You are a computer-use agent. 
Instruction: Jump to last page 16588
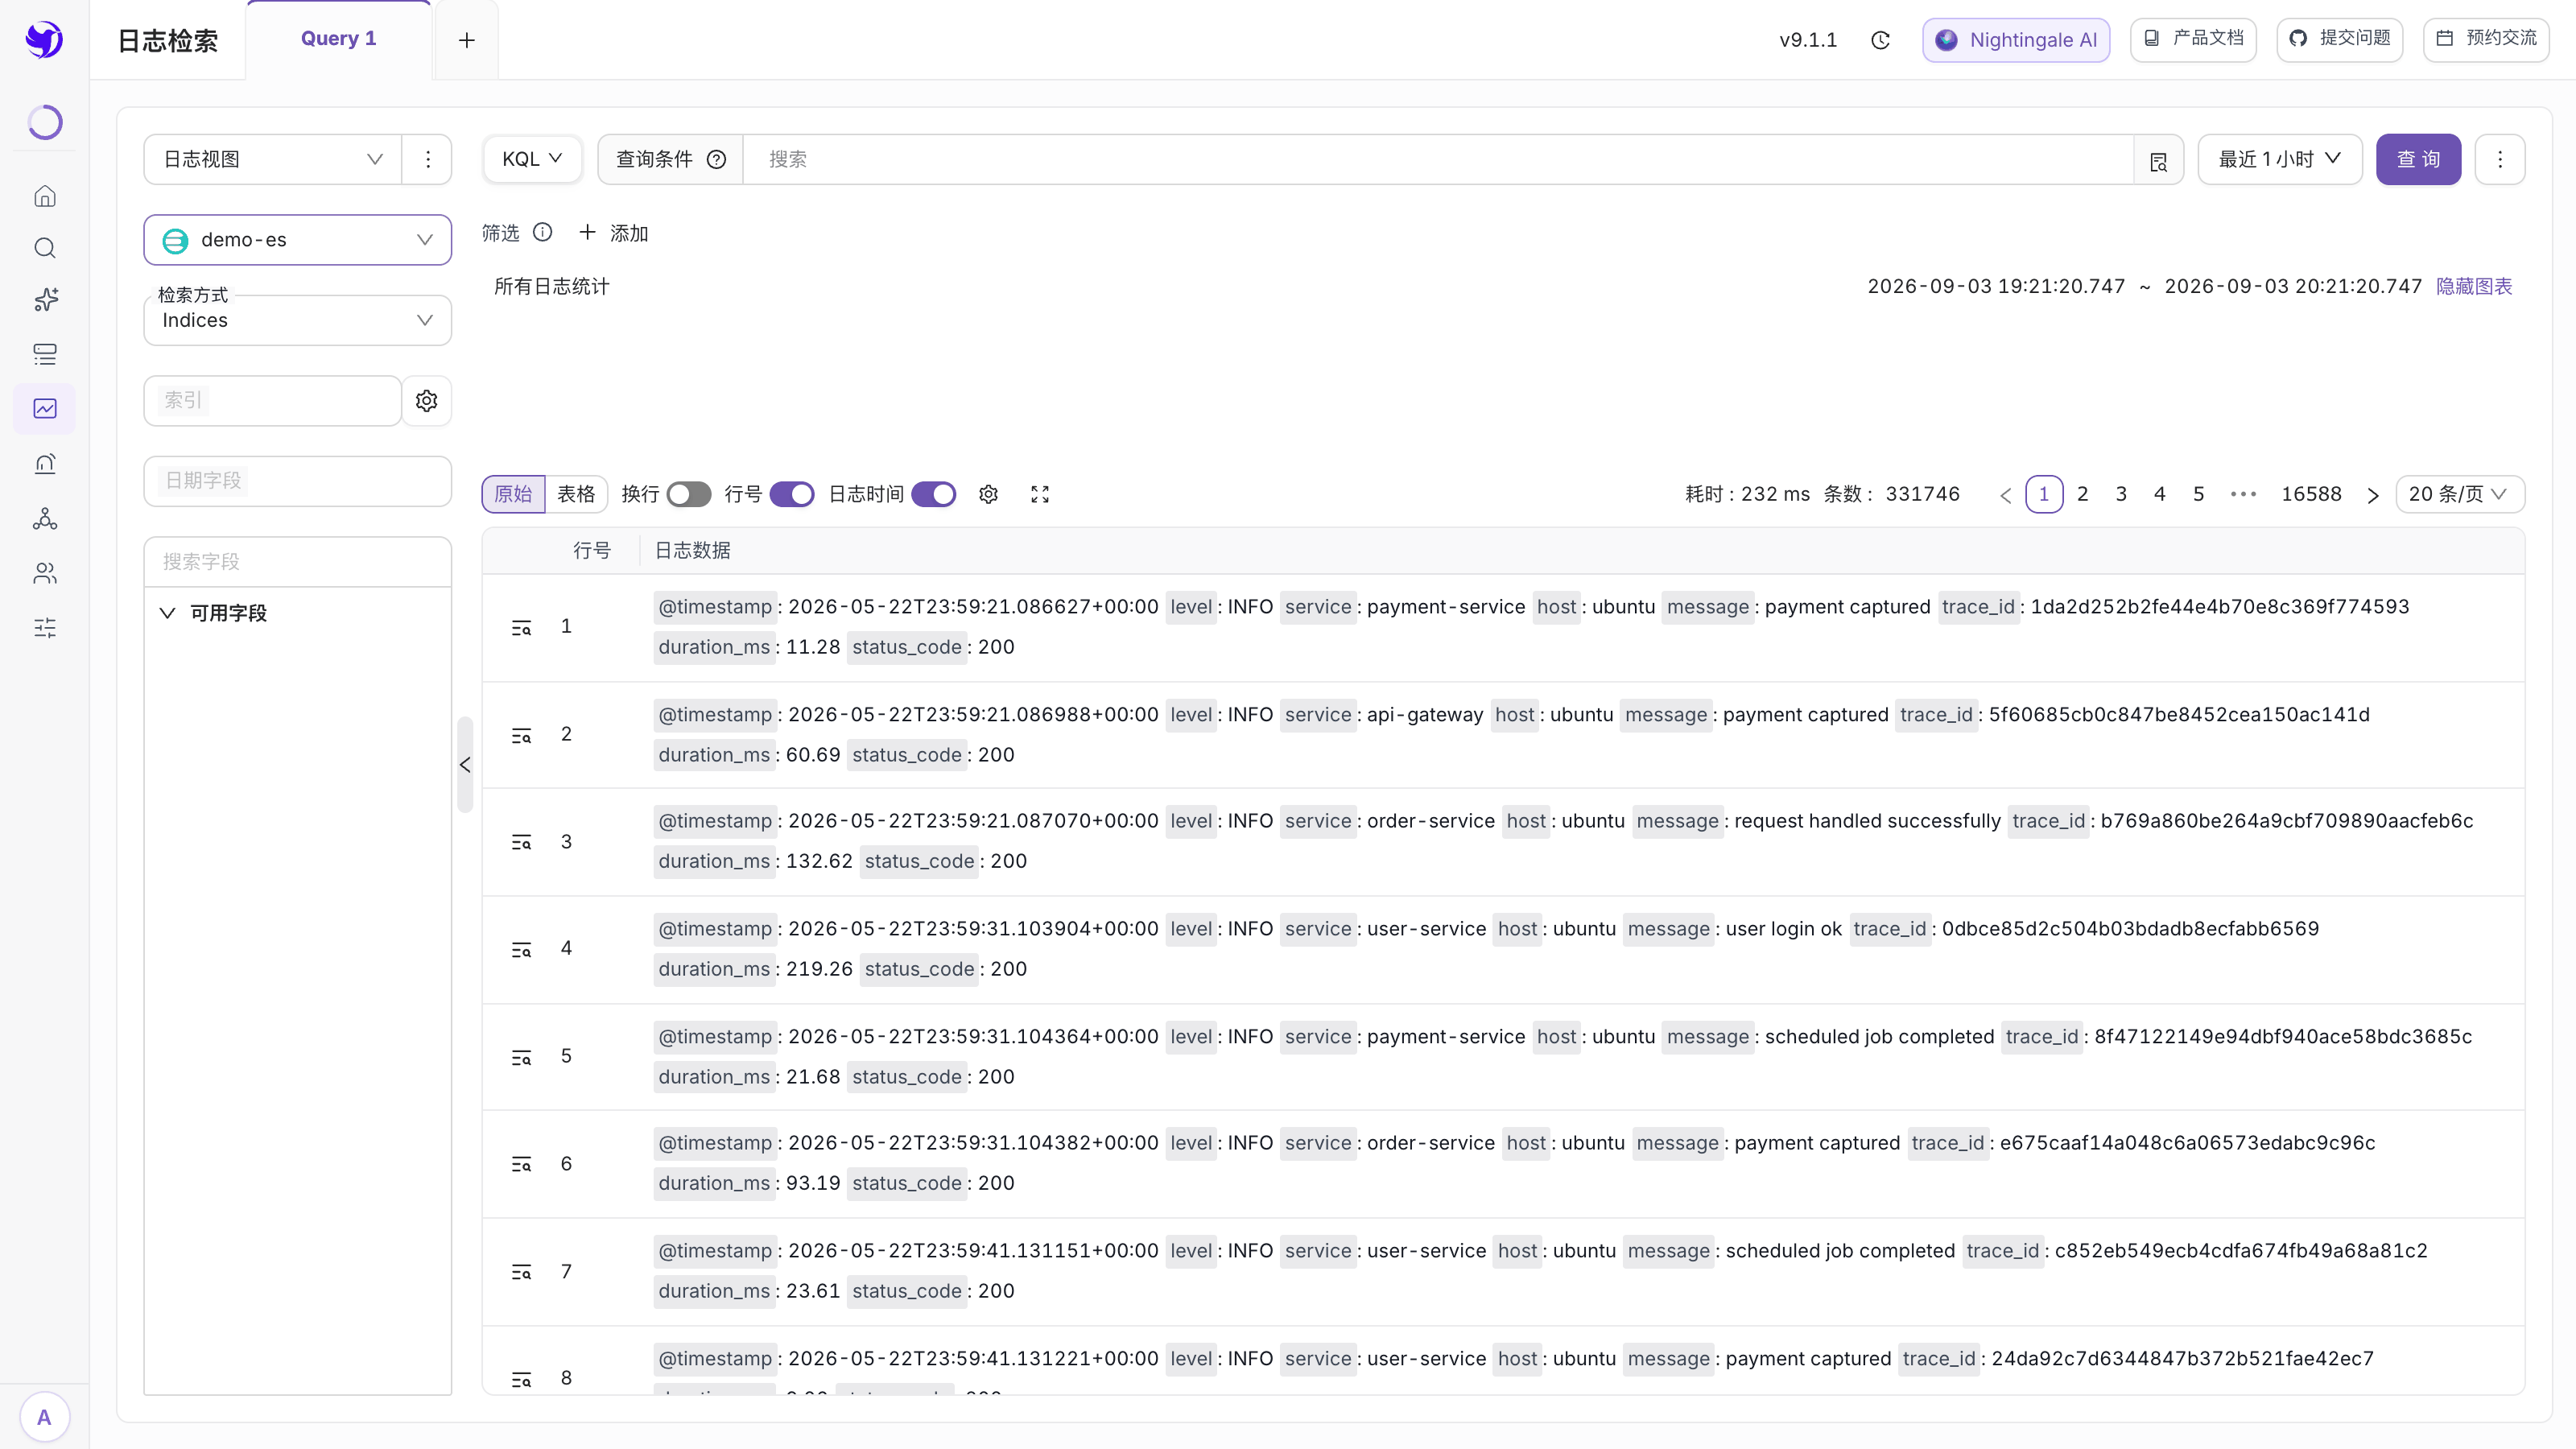click(x=2311, y=494)
